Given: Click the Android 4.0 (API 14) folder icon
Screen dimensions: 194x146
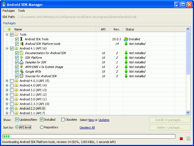Looking at the screenshot, I should [16, 85].
